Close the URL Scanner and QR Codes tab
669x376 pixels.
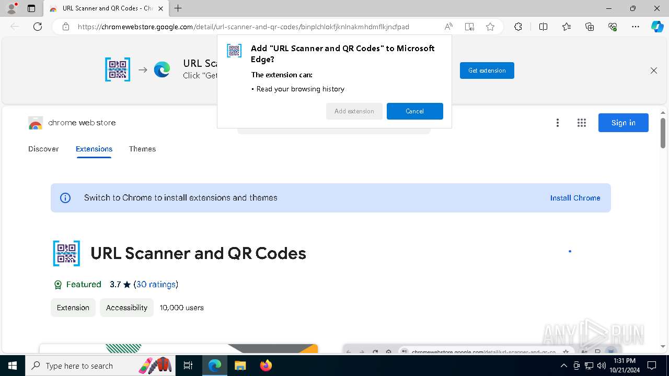(161, 8)
